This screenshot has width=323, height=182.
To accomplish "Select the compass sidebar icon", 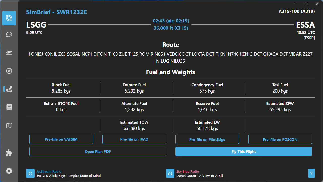I will 9,71.
